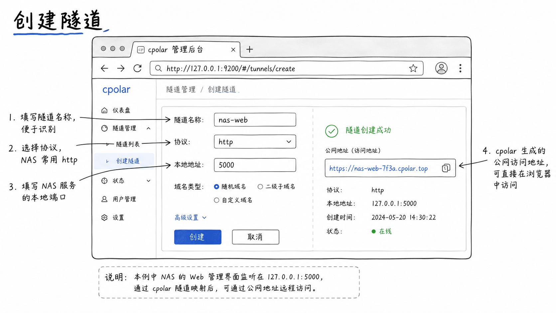
Task: Click the blue 创建 button
Action: pos(198,237)
